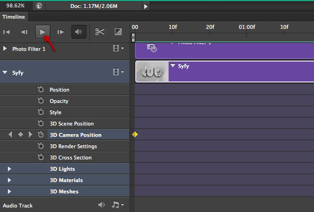Select the 3D Lights label
The height and width of the screenshot is (212, 314).
pos(62,169)
